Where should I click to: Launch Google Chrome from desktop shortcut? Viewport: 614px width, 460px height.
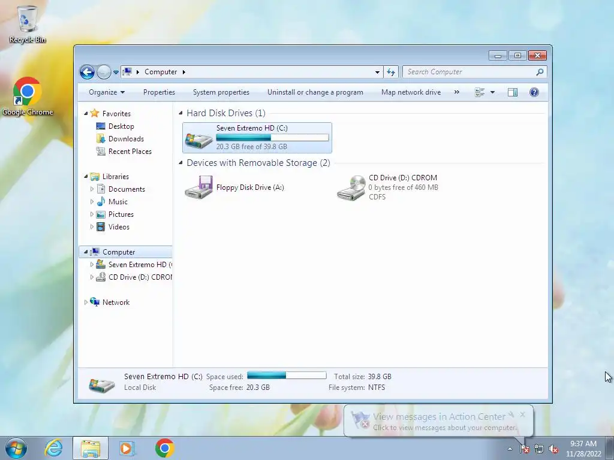(x=28, y=96)
